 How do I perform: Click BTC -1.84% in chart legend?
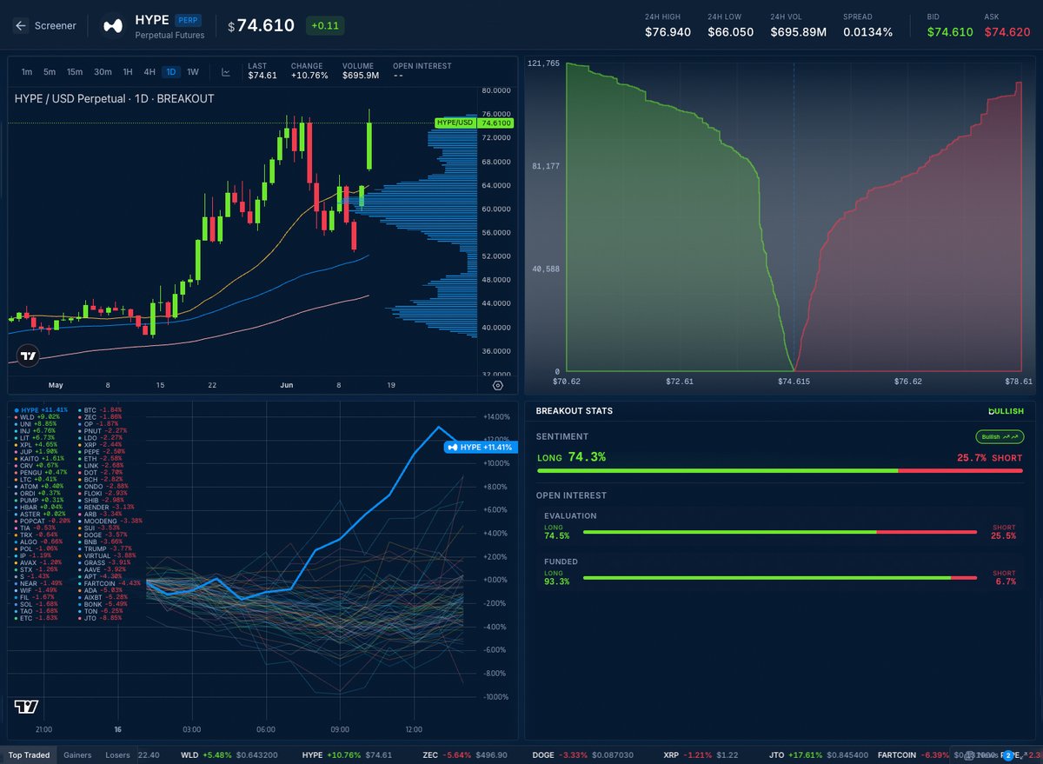pos(100,409)
